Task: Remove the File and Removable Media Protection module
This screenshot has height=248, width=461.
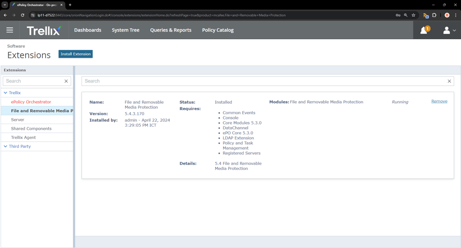Action: pos(439,101)
